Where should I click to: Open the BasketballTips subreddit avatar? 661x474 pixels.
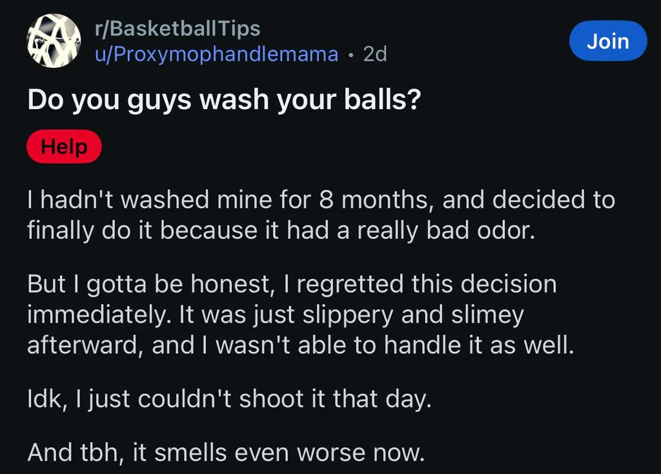pos(54,41)
